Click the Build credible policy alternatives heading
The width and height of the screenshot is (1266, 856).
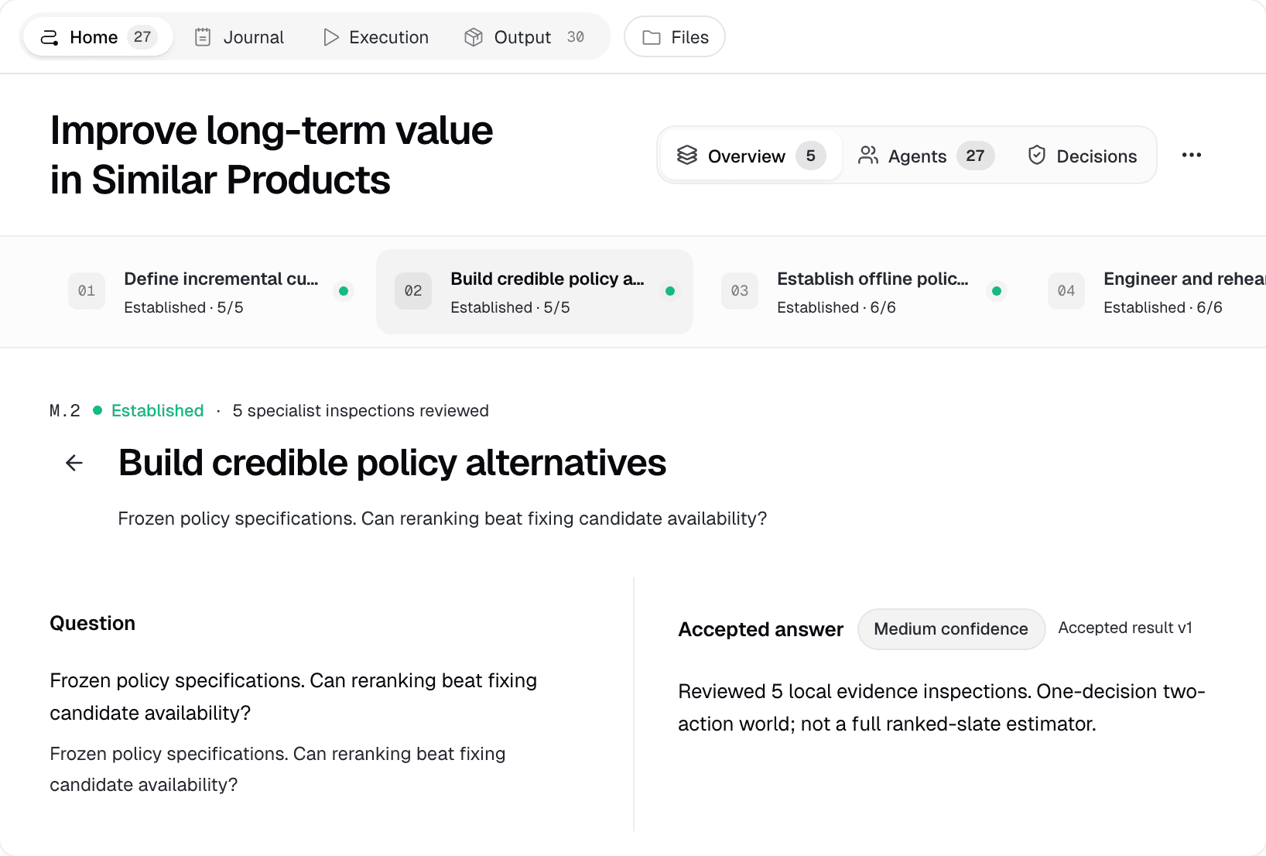pos(392,463)
